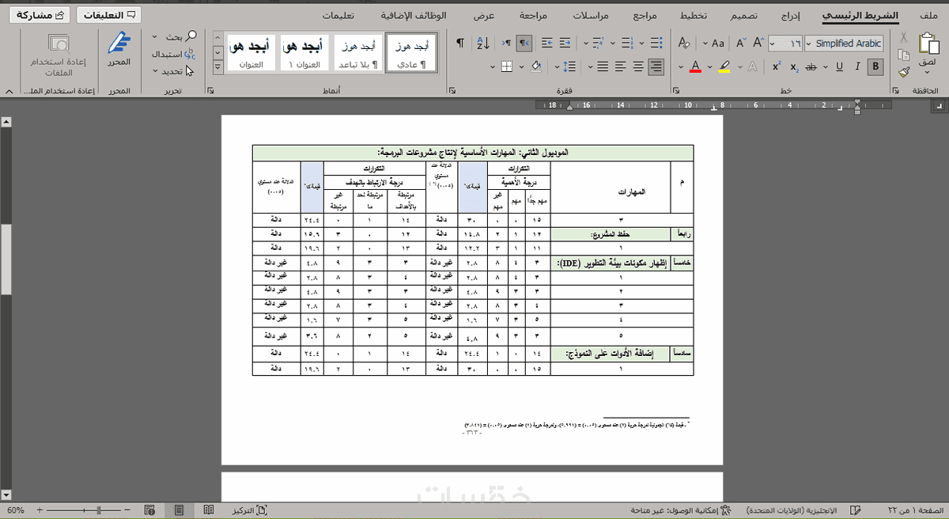Open the underline style dropdown arrow
949x519 pixels.
click(x=826, y=66)
